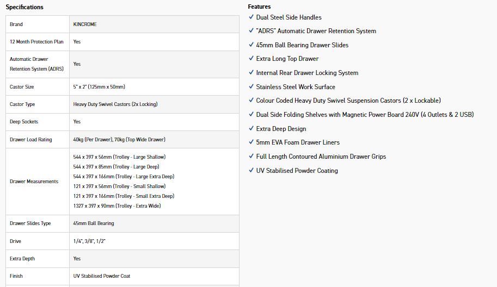Click the checkmark next to Extra Long Top Drawer
Screen dimensions: 497x287
click(x=251, y=59)
